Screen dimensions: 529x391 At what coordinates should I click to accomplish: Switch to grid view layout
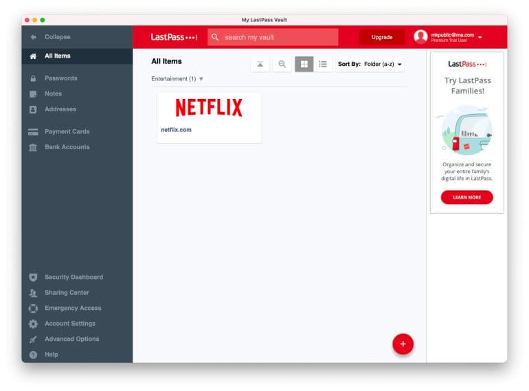pyautogui.click(x=304, y=64)
